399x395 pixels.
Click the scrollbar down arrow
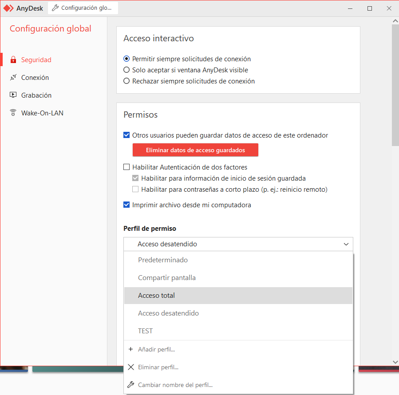click(395, 362)
